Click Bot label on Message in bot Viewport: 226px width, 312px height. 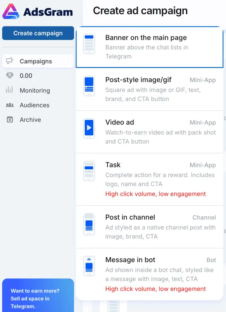211,260
